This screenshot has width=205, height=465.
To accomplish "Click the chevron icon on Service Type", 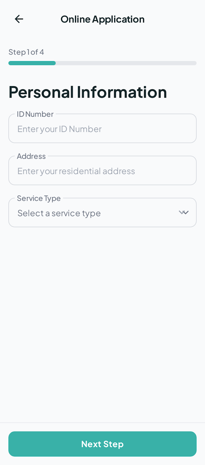I will (x=184, y=212).
